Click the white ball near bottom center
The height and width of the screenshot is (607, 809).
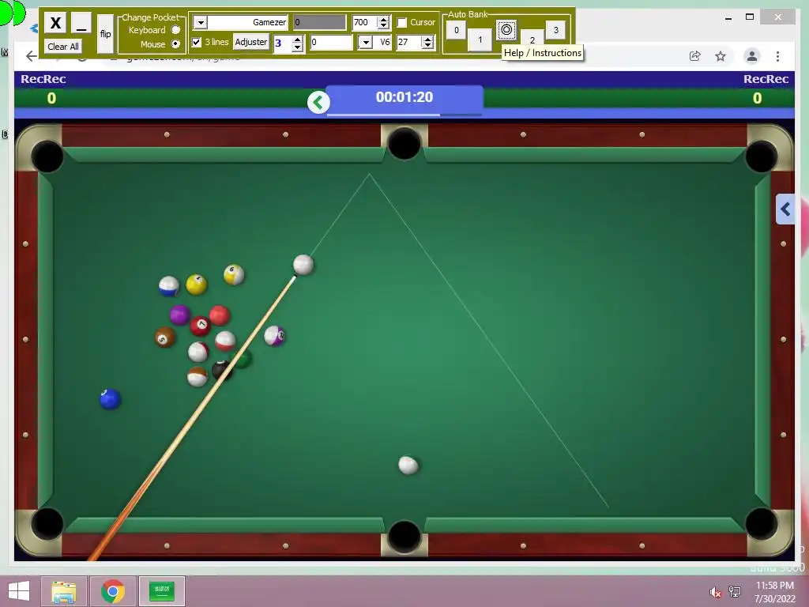[x=408, y=465]
